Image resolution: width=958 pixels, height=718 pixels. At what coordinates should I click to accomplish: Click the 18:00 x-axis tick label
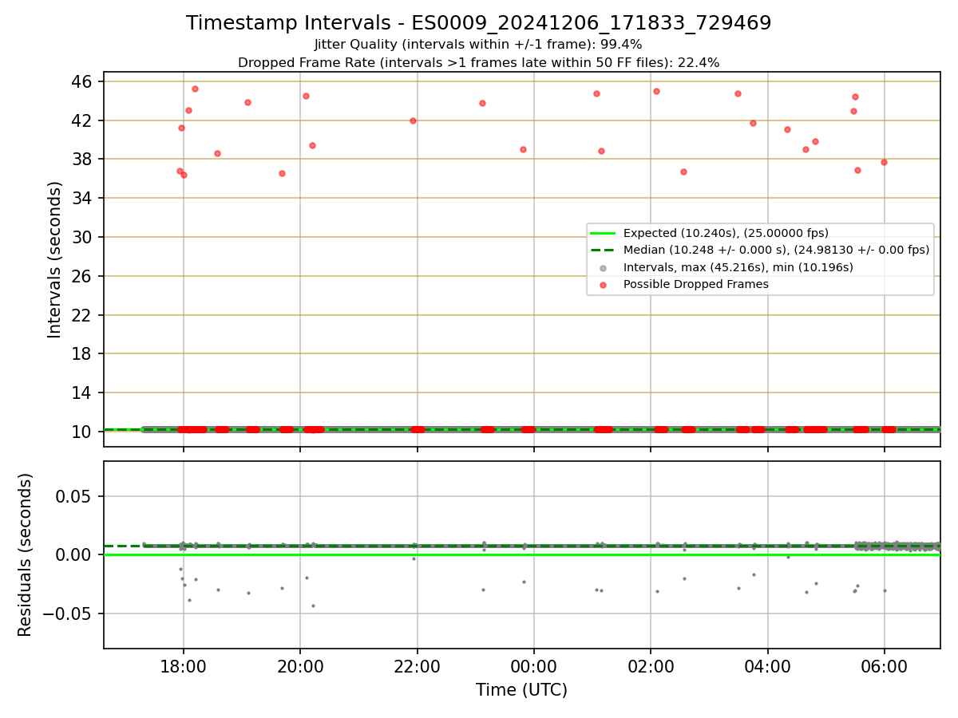pyautogui.click(x=184, y=666)
